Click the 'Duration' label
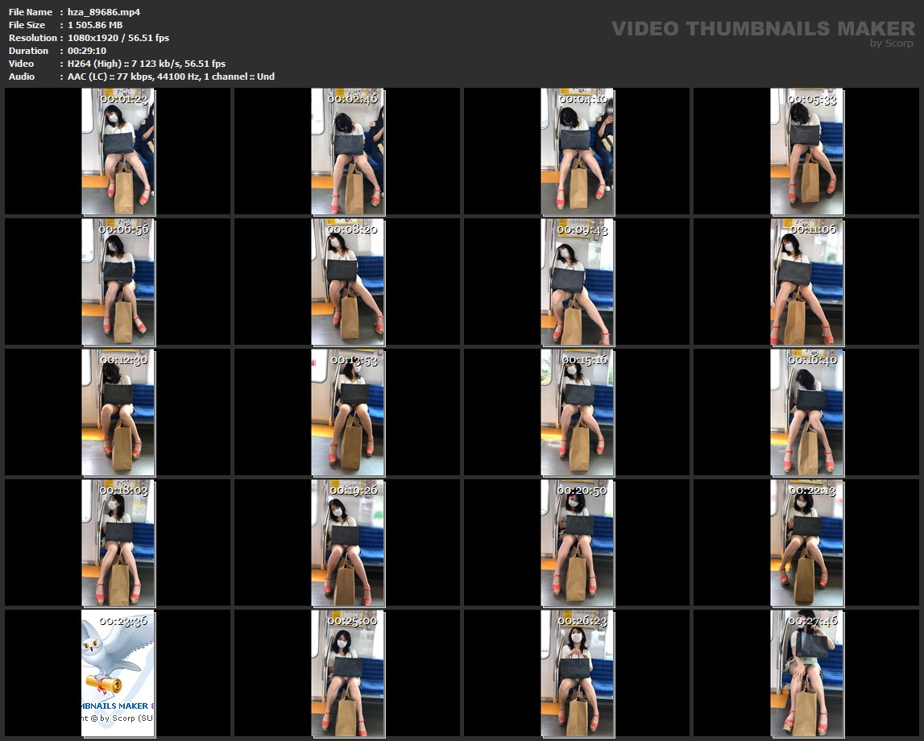The width and height of the screenshot is (924, 741). pos(28,51)
